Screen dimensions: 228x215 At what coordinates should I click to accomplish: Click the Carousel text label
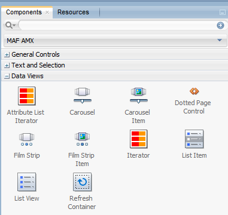83,112
